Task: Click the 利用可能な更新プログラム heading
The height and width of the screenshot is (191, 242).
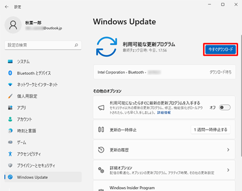Action: point(149,44)
